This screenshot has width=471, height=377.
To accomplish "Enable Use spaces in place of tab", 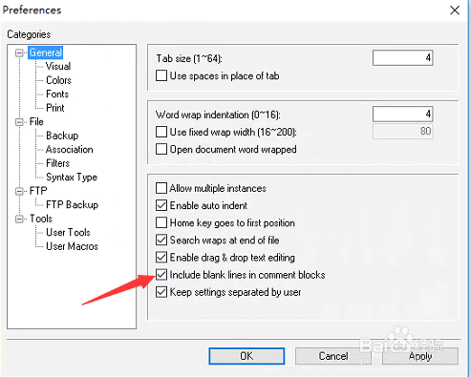I will [161, 75].
